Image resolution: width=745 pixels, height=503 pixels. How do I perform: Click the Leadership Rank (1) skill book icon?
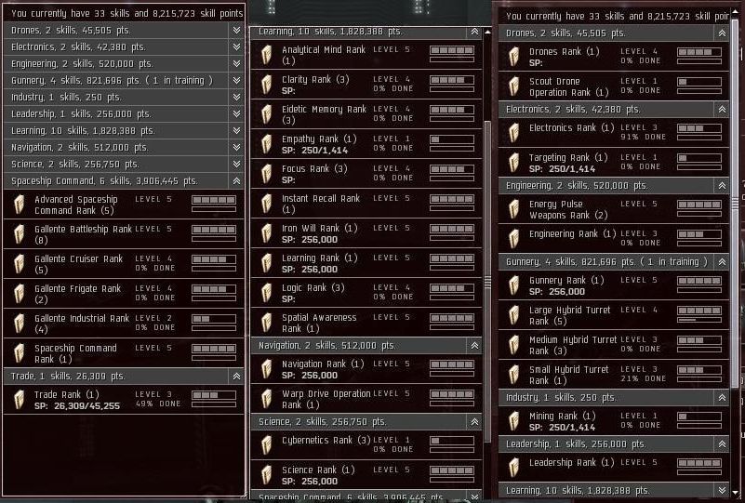(x=514, y=468)
